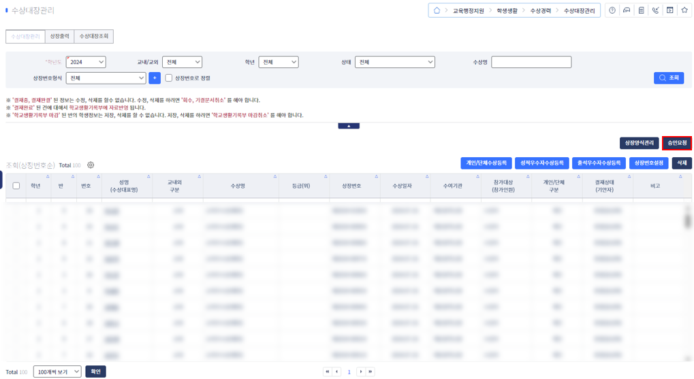Open the document manual icon
The width and height of the screenshot is (694, 379).
click(x=642, y=10)
